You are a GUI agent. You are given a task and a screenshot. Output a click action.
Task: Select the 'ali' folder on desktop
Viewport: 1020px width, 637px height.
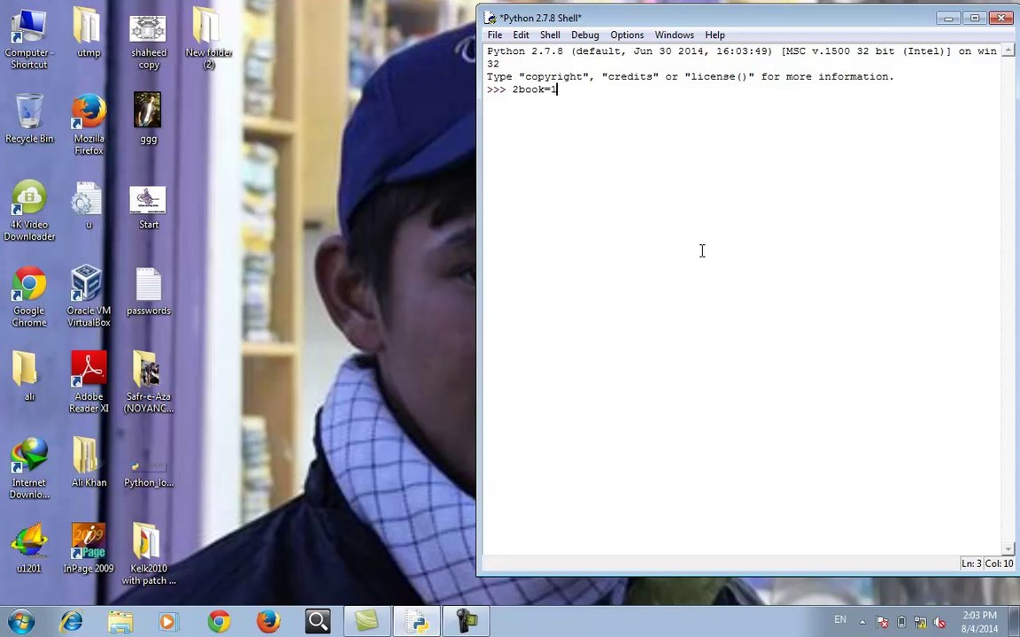(27, 376)
